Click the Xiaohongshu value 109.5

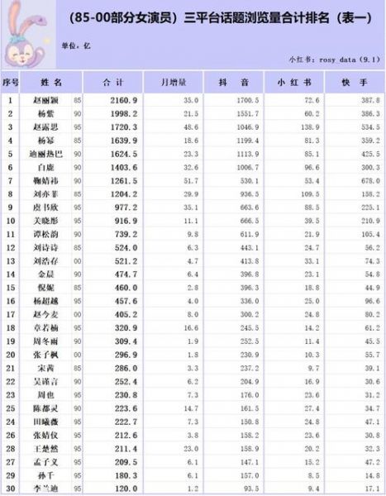(x=310, y=194)
